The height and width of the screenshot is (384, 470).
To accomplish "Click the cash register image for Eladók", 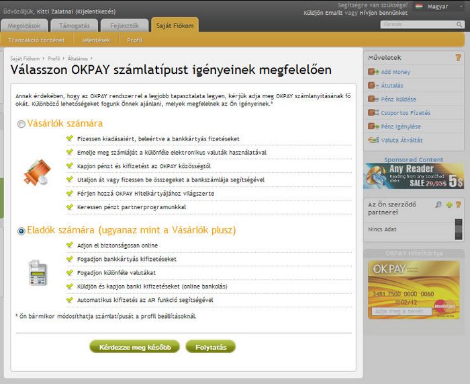I will pos(38,272).
